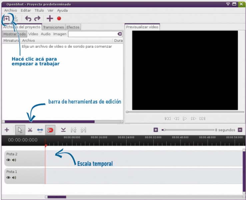The height and width of the screenshot is (200, 246).
Task: Select the arrow pointer tool
Action: tap(20, 130)
